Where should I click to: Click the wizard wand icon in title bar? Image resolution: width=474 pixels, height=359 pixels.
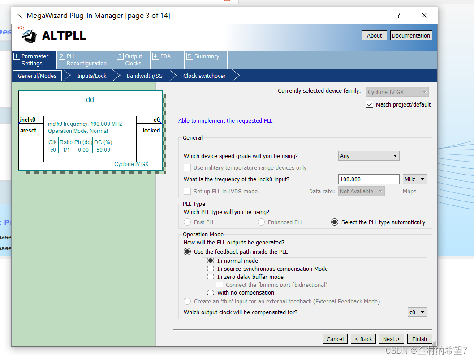[20, 16]
